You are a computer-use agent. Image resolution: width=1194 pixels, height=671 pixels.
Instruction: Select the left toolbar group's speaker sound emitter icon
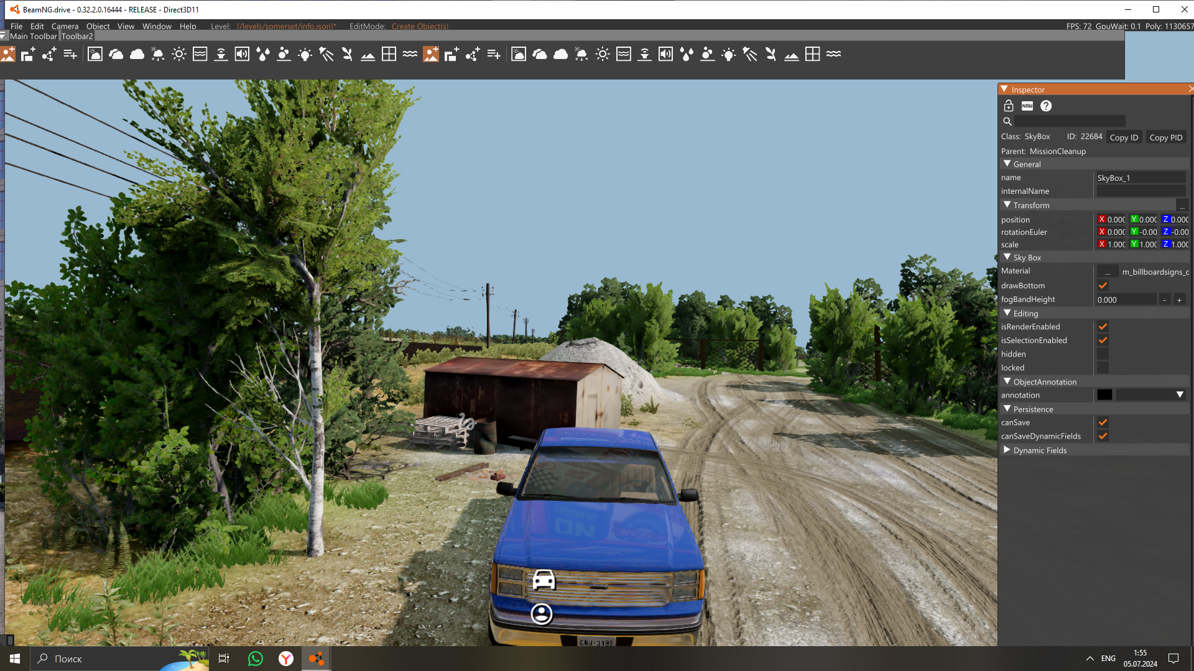(242, 55)
